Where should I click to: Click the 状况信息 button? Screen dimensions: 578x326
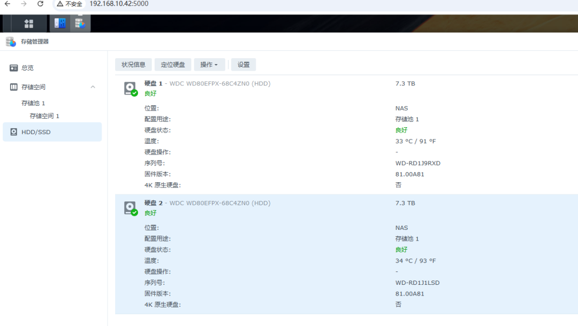point(133,65)
